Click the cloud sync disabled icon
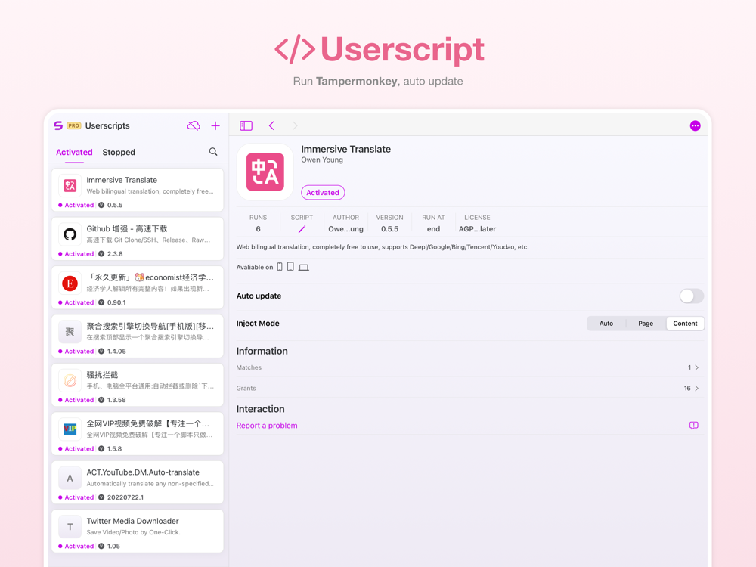Screen dimensions: 756x567 point(194,125)
